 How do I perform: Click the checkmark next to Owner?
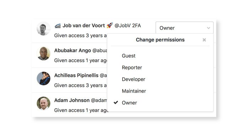click(116, 103)
